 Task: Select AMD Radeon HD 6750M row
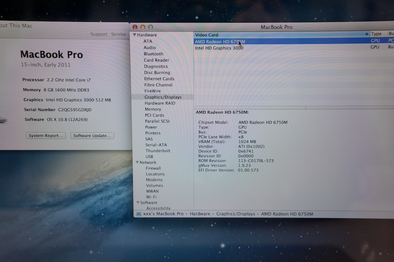click(294, 41)
